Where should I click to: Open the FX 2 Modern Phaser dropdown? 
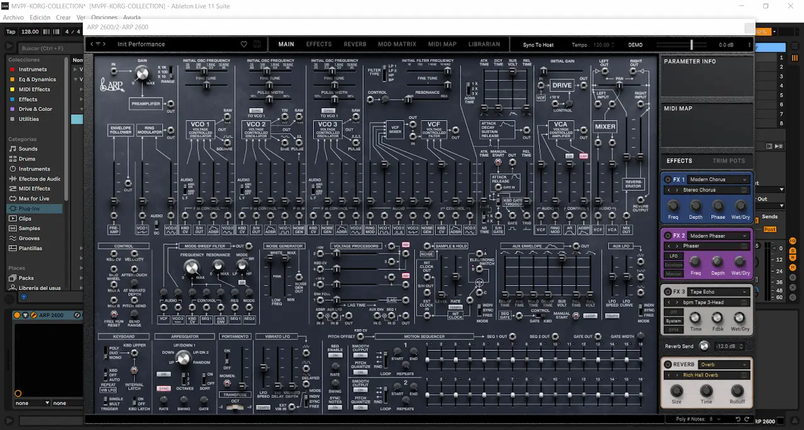719,236
